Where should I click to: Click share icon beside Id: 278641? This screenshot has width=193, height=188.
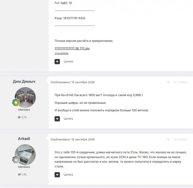168,82
